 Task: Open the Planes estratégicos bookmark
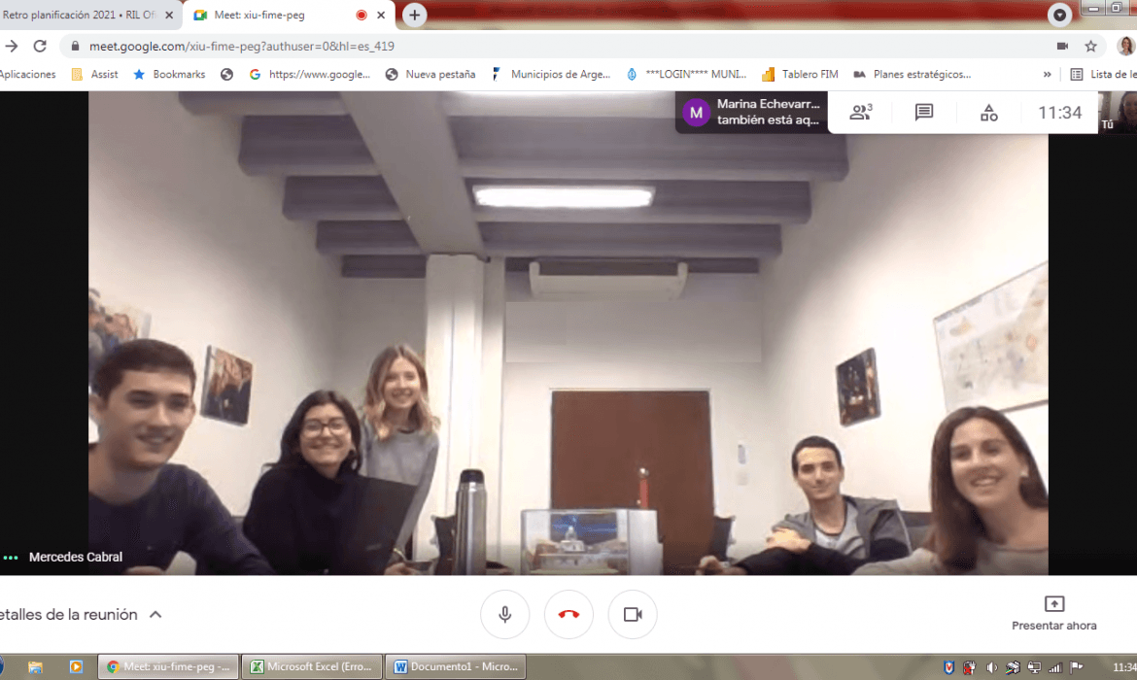(912, 74)
